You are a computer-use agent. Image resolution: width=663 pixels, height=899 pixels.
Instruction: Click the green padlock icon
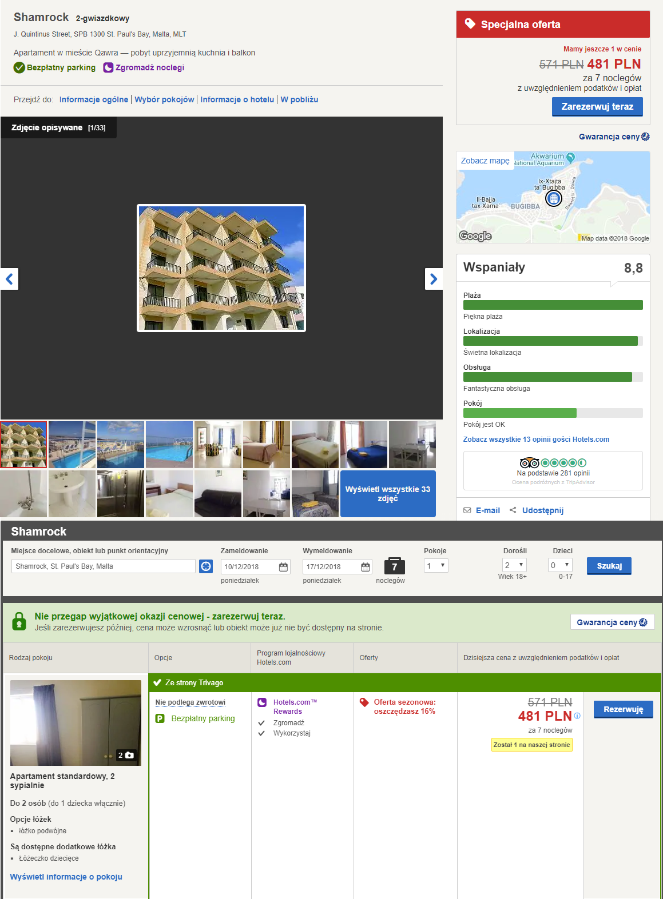tap(19, 621)
